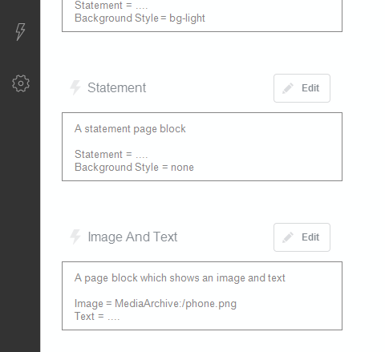This screenshot has width=385, height=352.
Task: Click 'Statement = ....' in the top block
Action: 111,6
